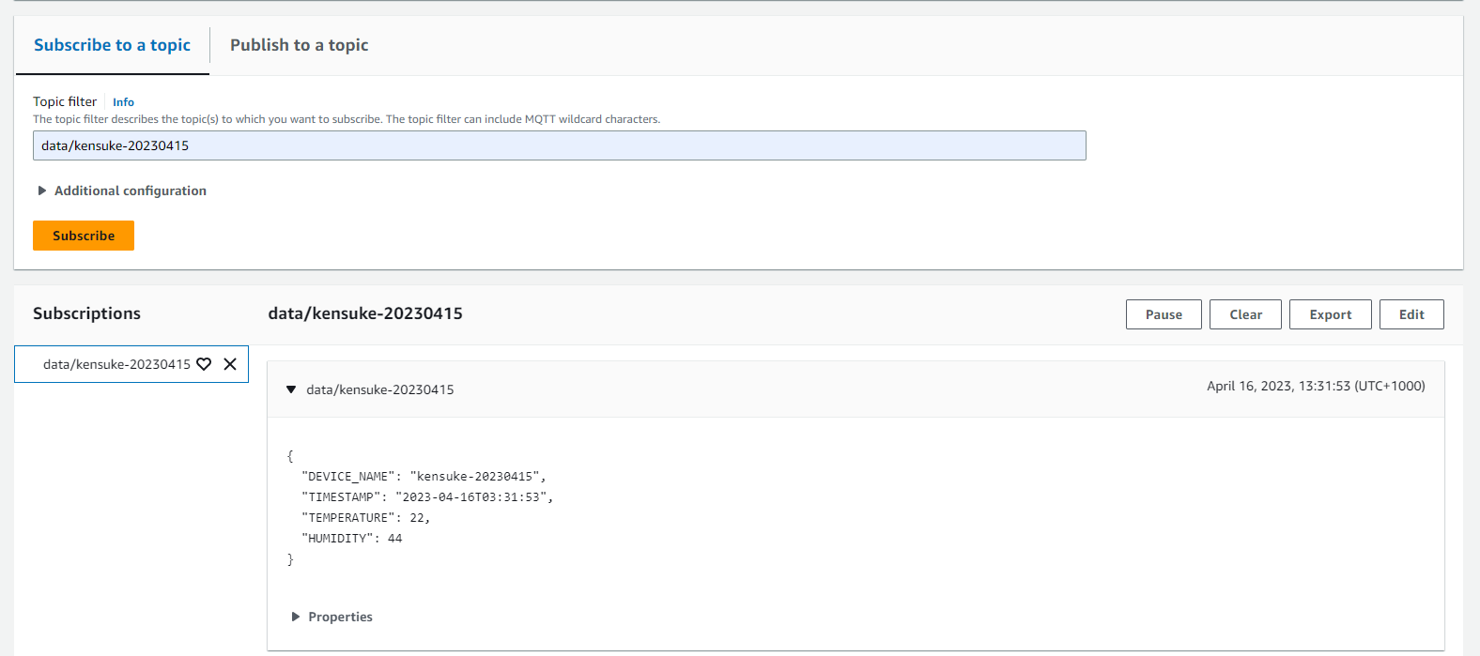The height and width of the screenshot is (656, 1480).
Task: Click the DEVICE_NAME line in the message payload
Action: [x=423, y=477]
